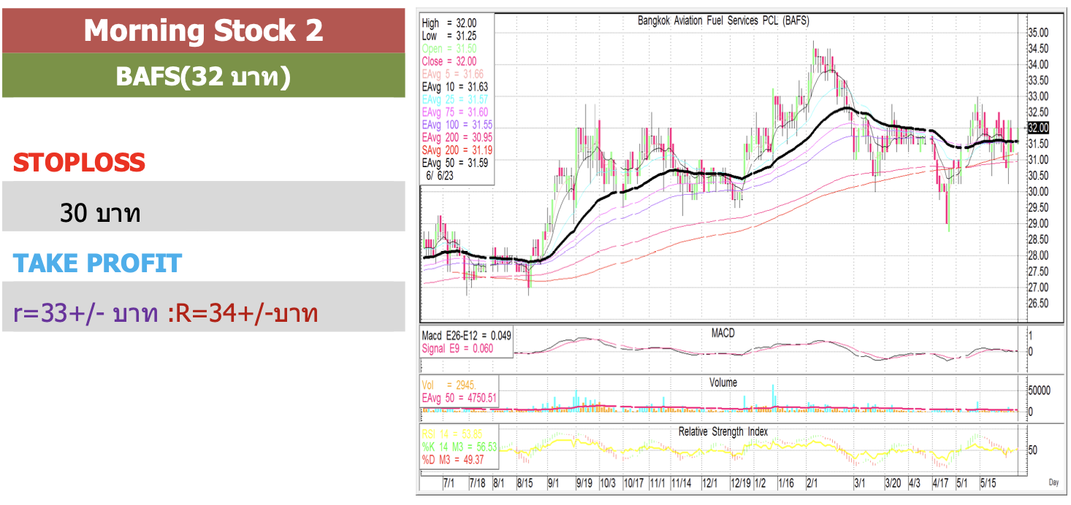The height and width of the screenshot is (505, 1071).
Task: Click the '50' RSI axis label
Action: click(1032, 450)
